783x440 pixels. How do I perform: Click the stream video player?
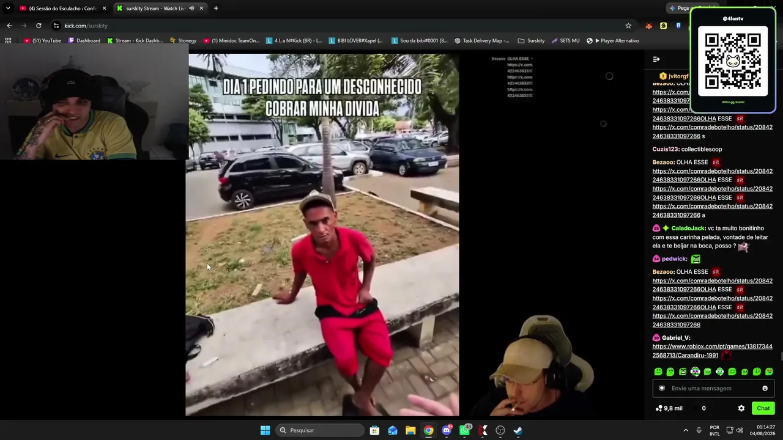322,235
